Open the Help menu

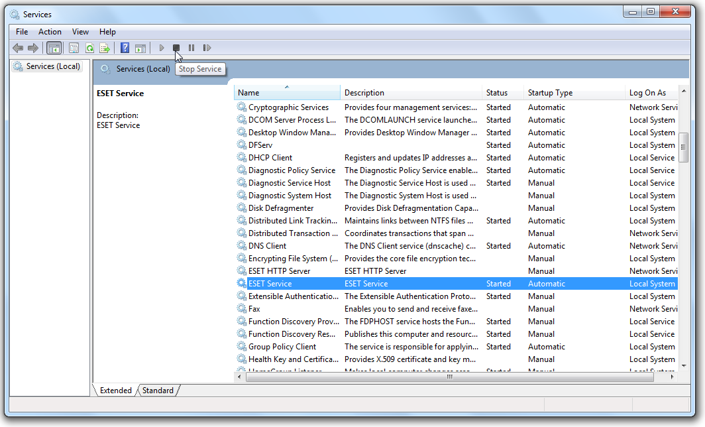click(107, 32)
